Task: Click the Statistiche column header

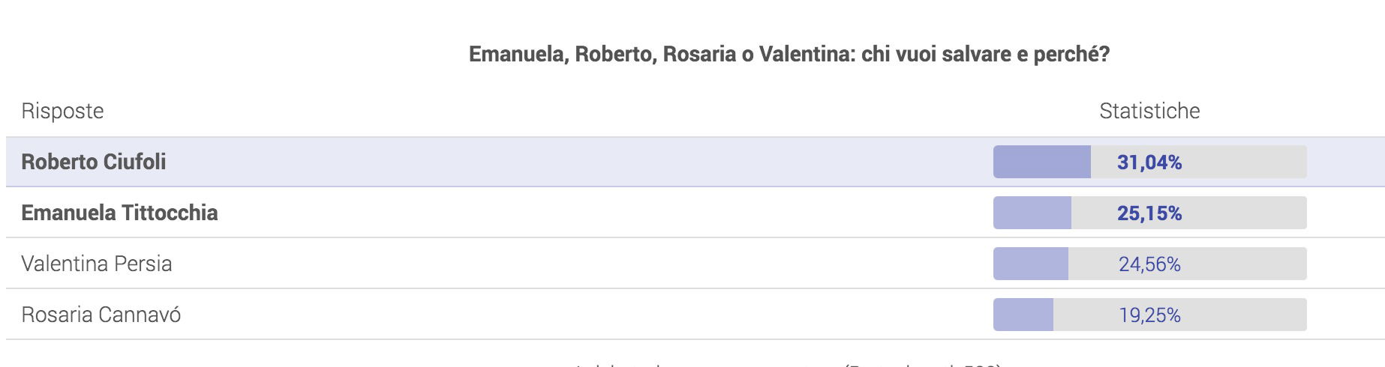Action: click(1149, 111)
